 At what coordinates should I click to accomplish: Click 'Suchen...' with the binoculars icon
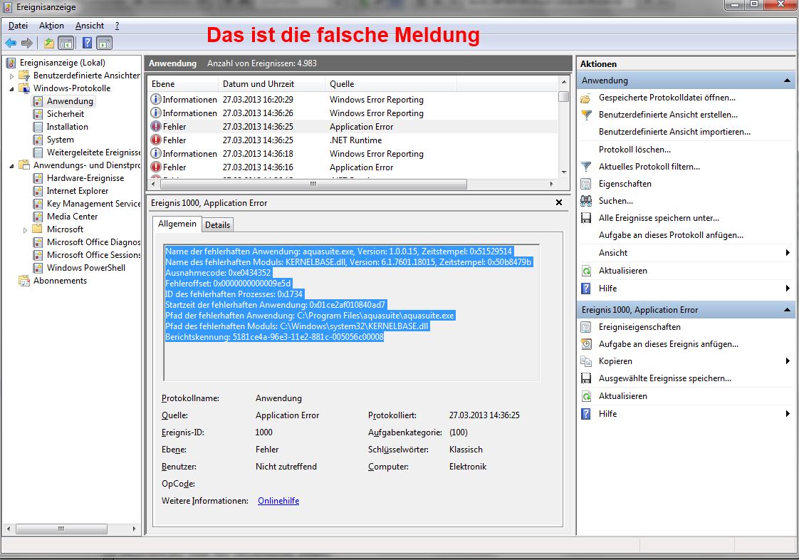pos(615,201)
